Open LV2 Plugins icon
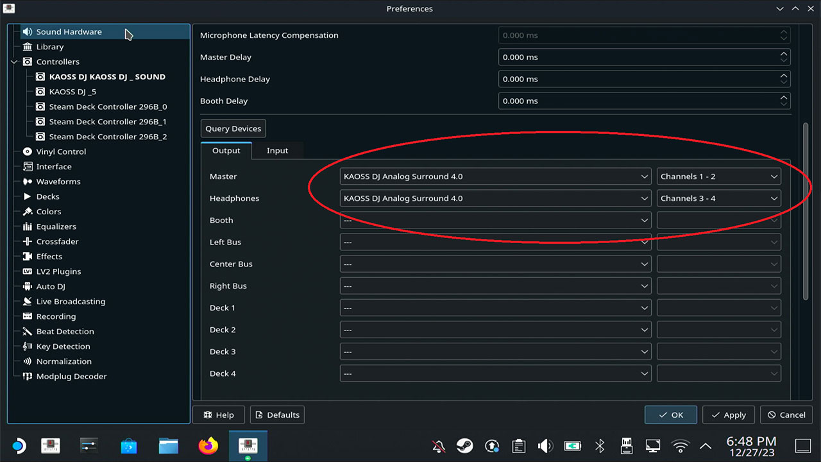 point(27,271)
